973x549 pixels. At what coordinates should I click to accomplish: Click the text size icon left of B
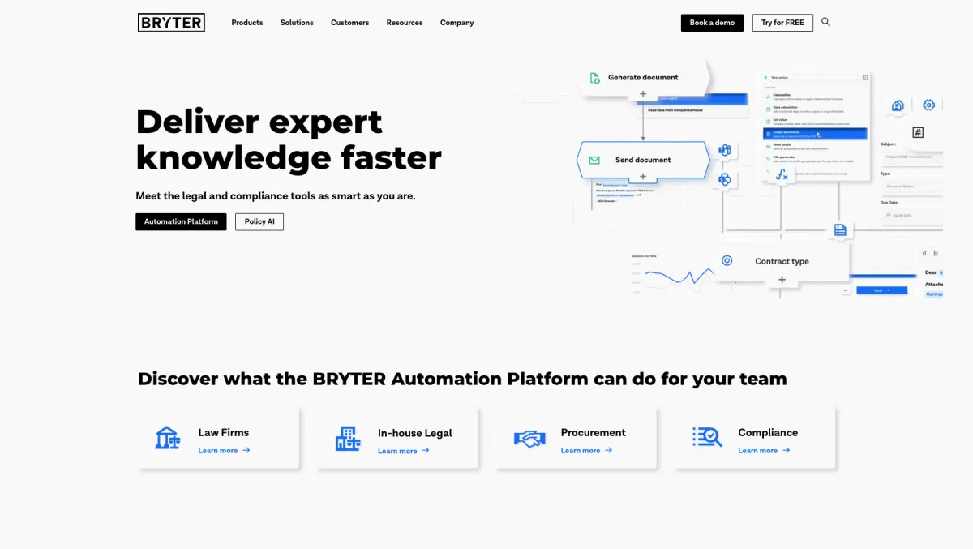point(924,253)
